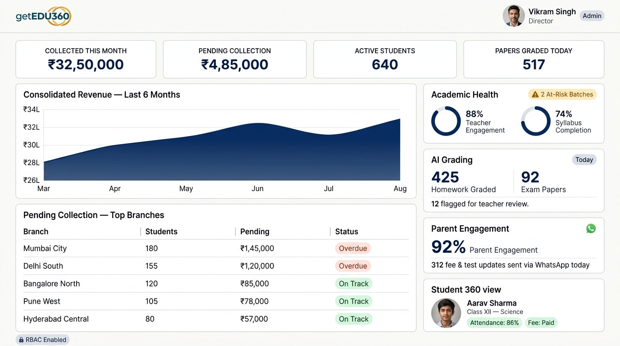Click the On Track status for Pune West
Screen dimensions: 620x346
(354, 301)
